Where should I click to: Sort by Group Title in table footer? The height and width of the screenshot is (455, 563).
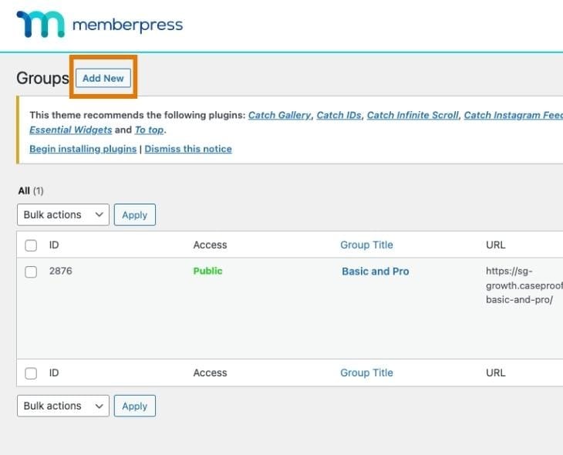tap(366, 372)
